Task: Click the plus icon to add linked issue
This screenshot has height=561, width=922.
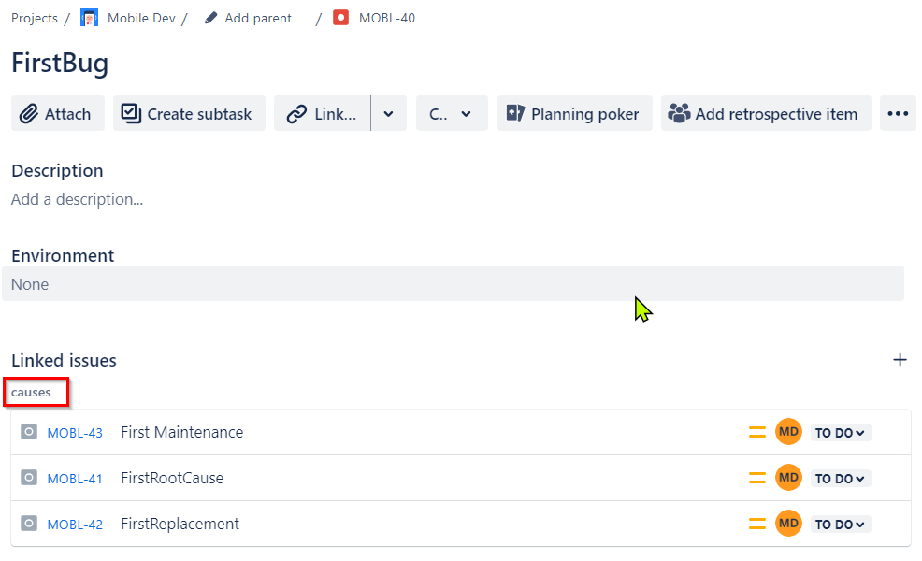Action: [x=900, y=360]
